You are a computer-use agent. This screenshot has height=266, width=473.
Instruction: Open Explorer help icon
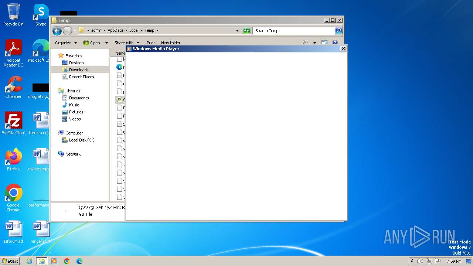335,43
